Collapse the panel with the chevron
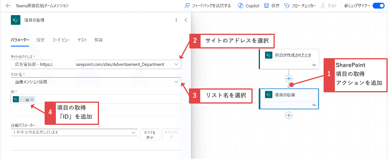 186,20
